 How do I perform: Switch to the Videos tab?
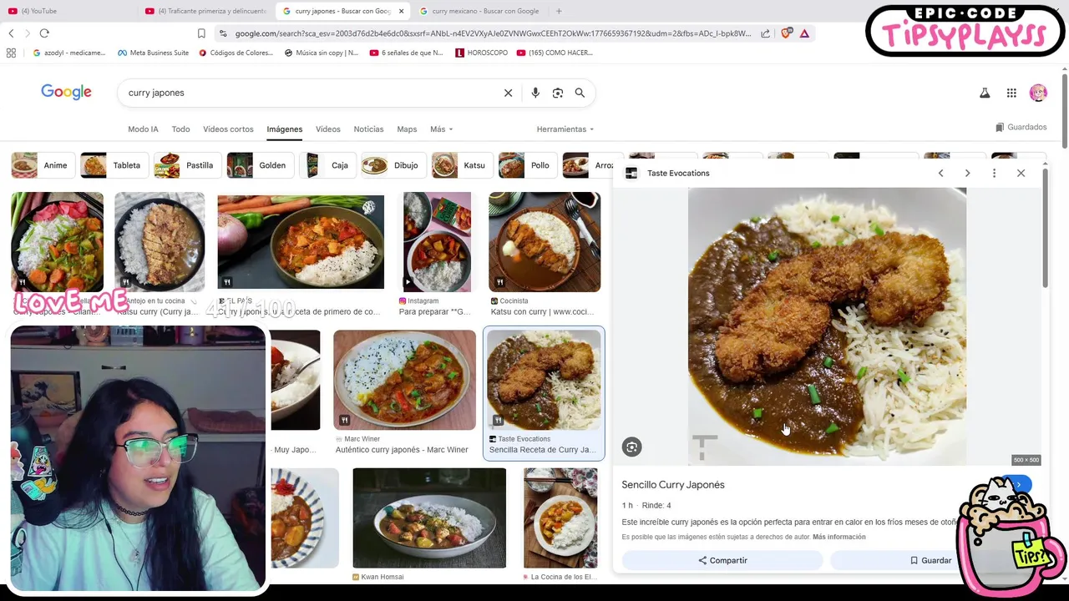(x=327, y=129)
